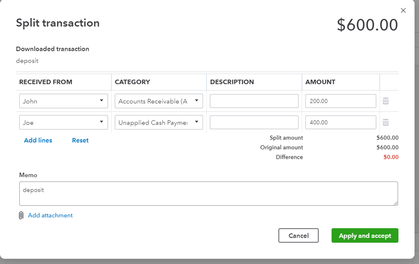The height and width of the screenshot is (264, 419).
Task: Expand Accounts Receivable category dropdown
Action: 159,101
